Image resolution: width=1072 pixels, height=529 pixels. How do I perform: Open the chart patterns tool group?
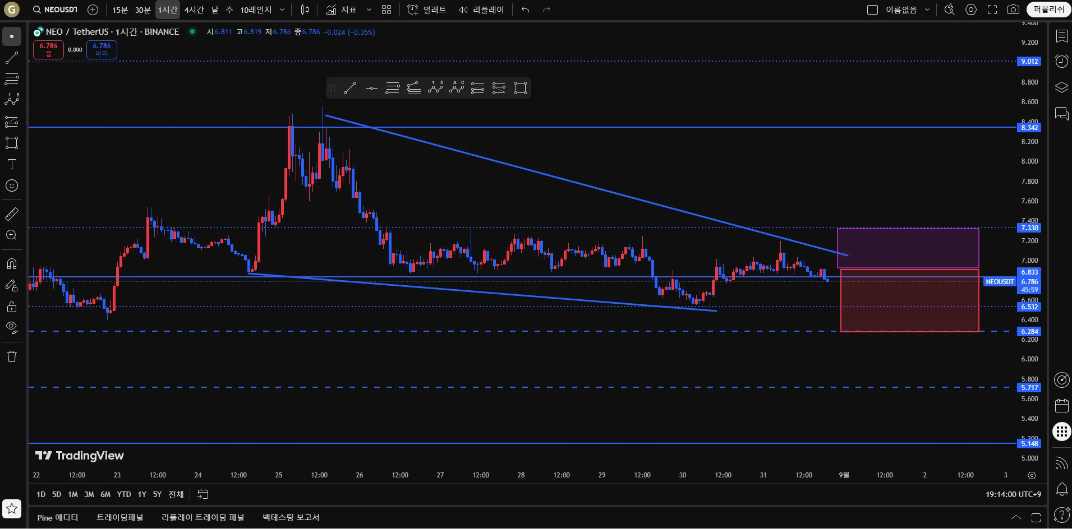pyautogui.click(x=12, y=100)
